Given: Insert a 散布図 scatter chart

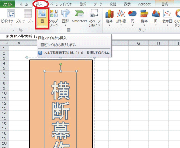Looking at the screenshot, I should click(x=167, y=16).
